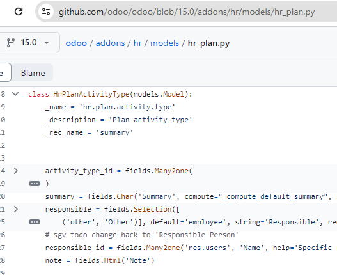Viewport: 337px width, 275px height.
Task: Open the addons folder breadcrumb
Action: (x=110, y=43)
